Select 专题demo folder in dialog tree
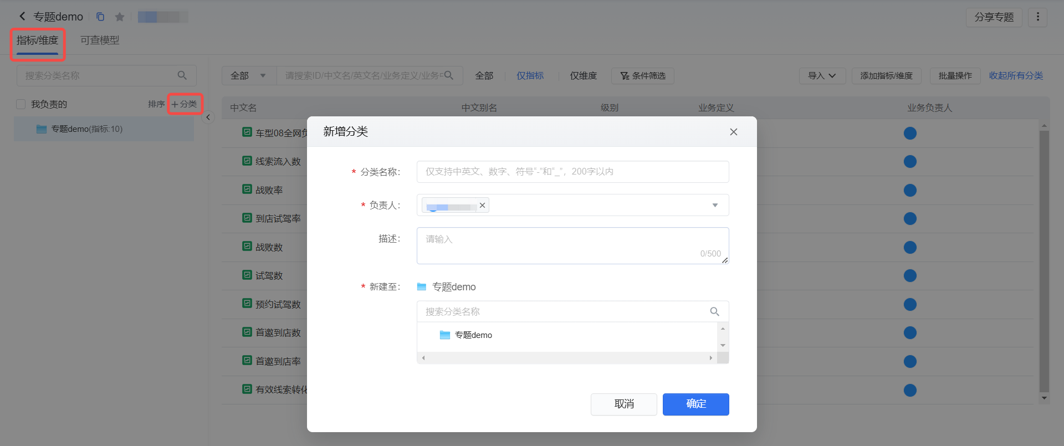Image resolution: width=1064 pixels, height=446 pixels. [x=473, y=335]
